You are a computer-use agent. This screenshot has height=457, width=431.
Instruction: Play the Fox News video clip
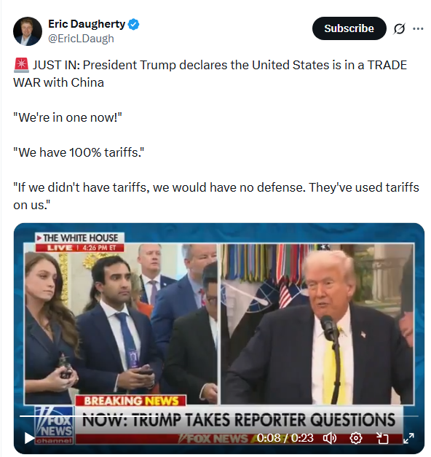pyautogui.click(x=29, y=438)
